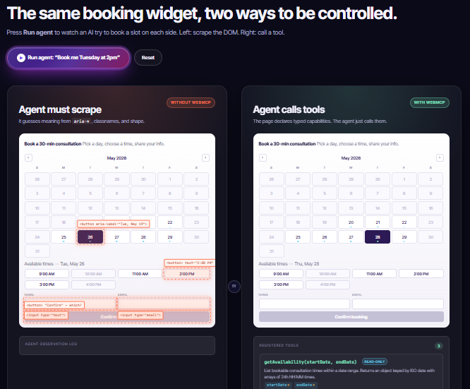
Task: Click the READ-ONLY badge on getAvailability
Action: click(x=375, y=361)
